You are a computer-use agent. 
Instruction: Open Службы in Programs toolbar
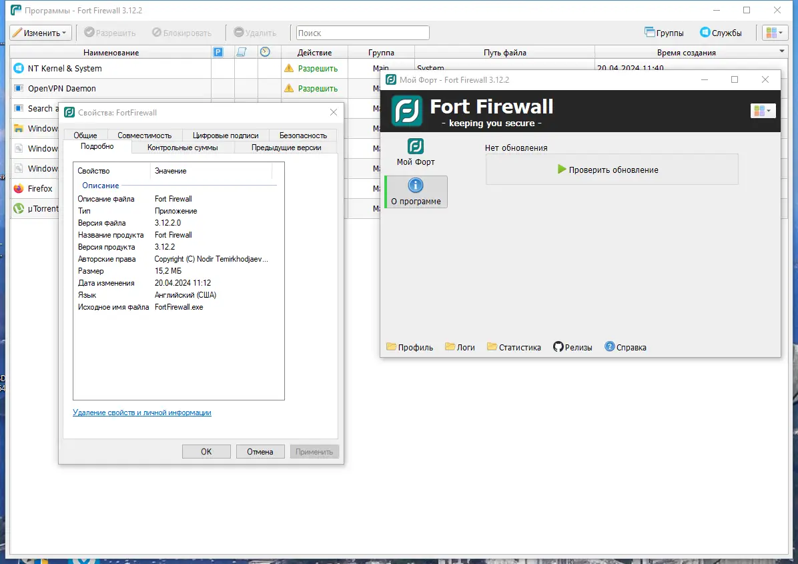point(721,33)
